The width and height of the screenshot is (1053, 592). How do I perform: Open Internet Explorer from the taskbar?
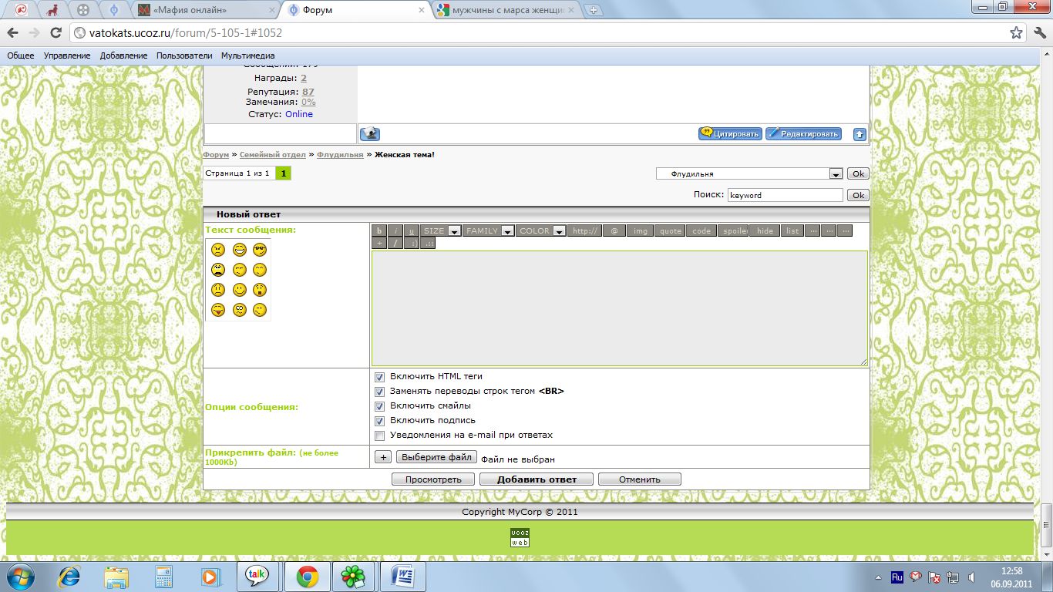(x=69, y=576)
